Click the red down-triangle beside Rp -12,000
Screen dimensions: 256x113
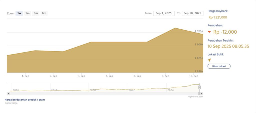pos(209,32)
